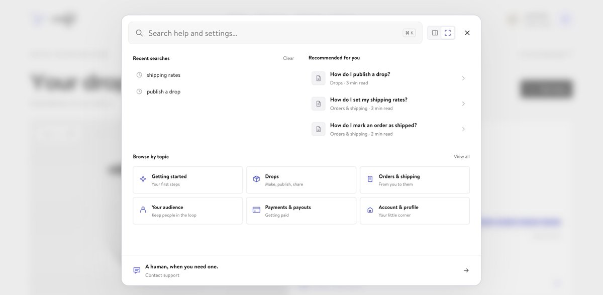Click chevron next to mark order shipped article

[x=463, y=129]
